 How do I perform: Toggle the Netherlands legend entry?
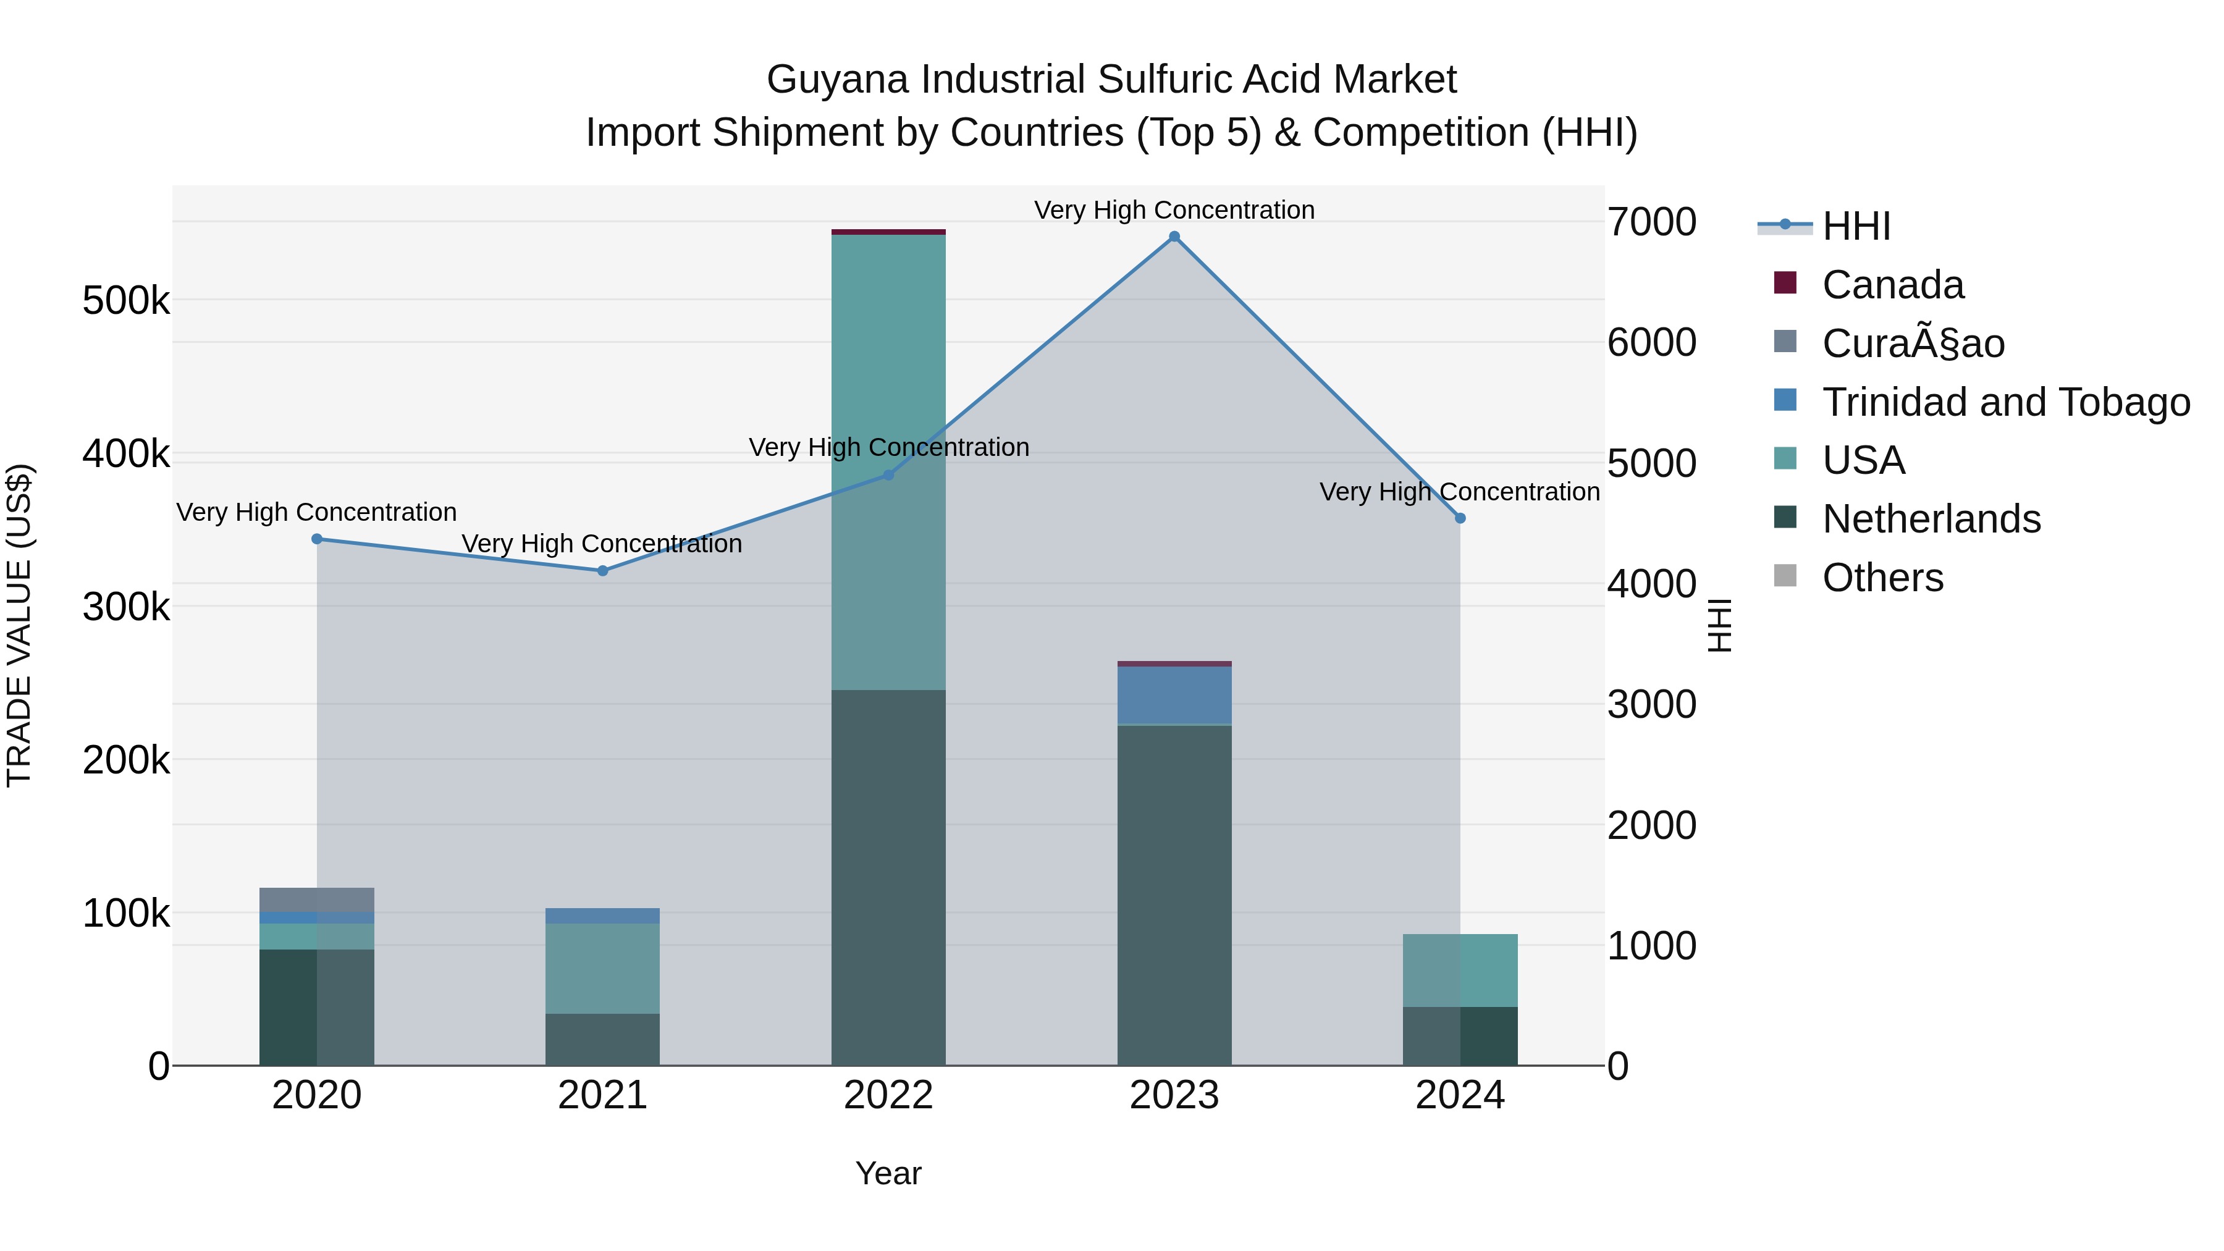1907,518
